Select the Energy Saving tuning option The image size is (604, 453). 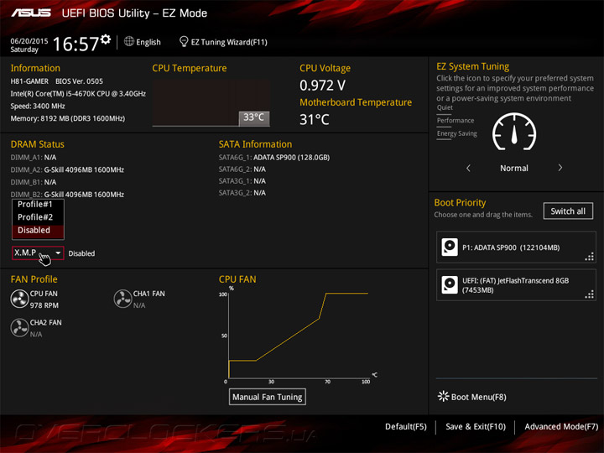[457, 133]
